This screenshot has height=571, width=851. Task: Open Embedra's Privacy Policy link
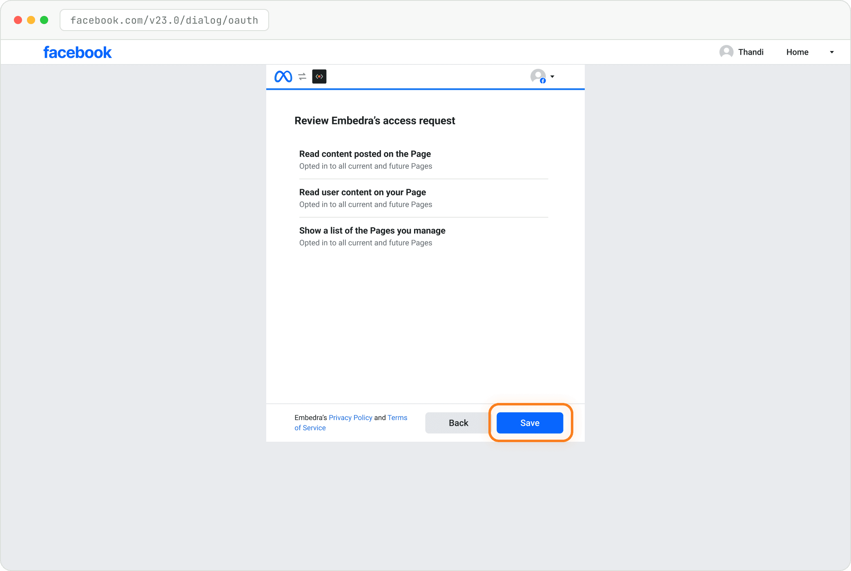[x=350, y=418]
